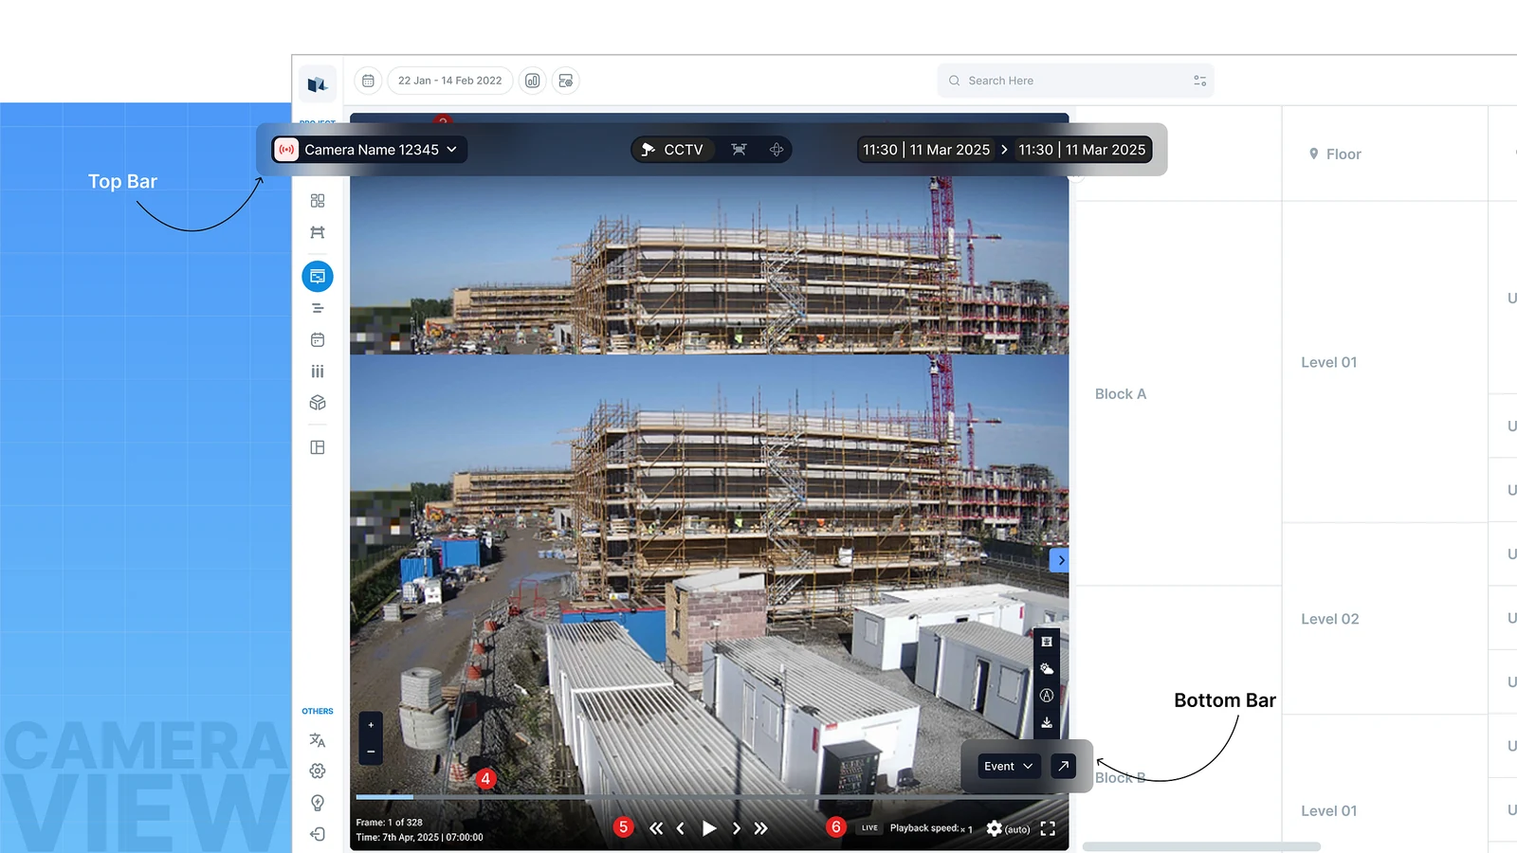This screenshot has height=853, width=1517.
Task: Click the logout icon in the sidebar
Action: click(x=318, y=834)
